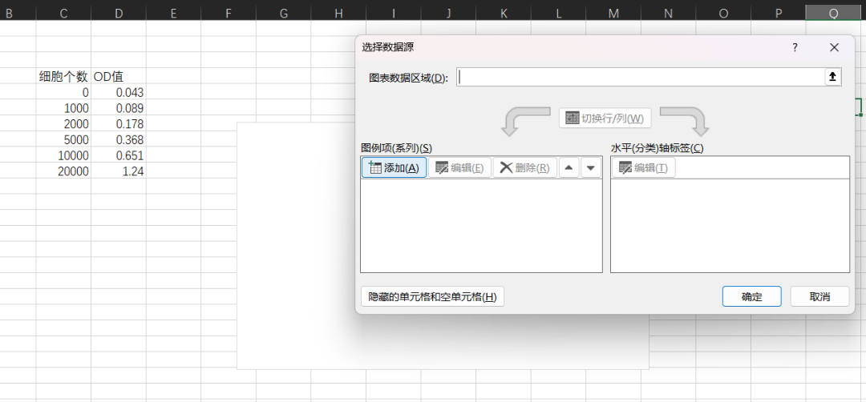Click 编辑 for horizontal axis labels
This screenshot has height=402, width=866.
[643, 167]
